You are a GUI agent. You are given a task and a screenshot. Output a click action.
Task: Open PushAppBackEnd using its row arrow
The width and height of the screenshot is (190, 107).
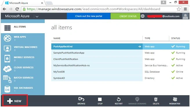coord(140,47)
